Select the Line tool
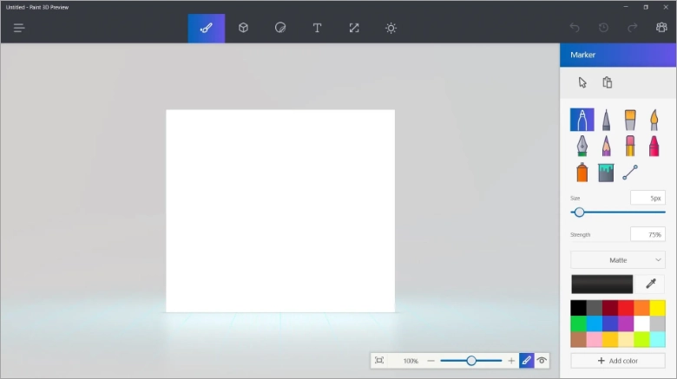The width and height of the screenshot is (677, 379). (630, 173)
